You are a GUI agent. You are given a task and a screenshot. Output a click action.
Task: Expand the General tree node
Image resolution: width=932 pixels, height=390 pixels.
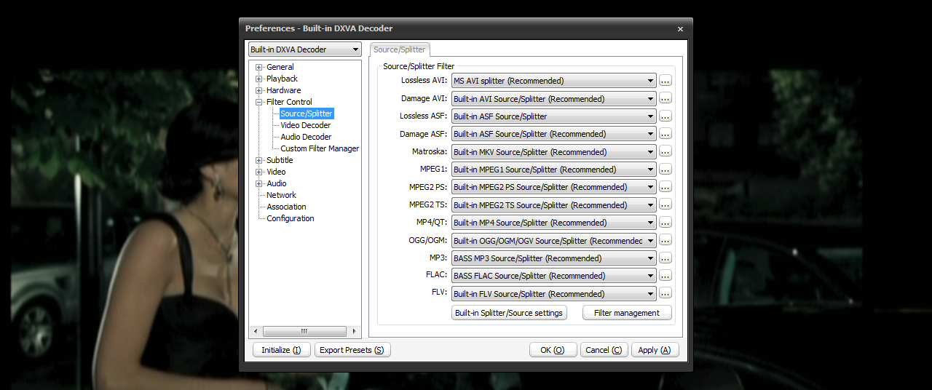[258, 68]
